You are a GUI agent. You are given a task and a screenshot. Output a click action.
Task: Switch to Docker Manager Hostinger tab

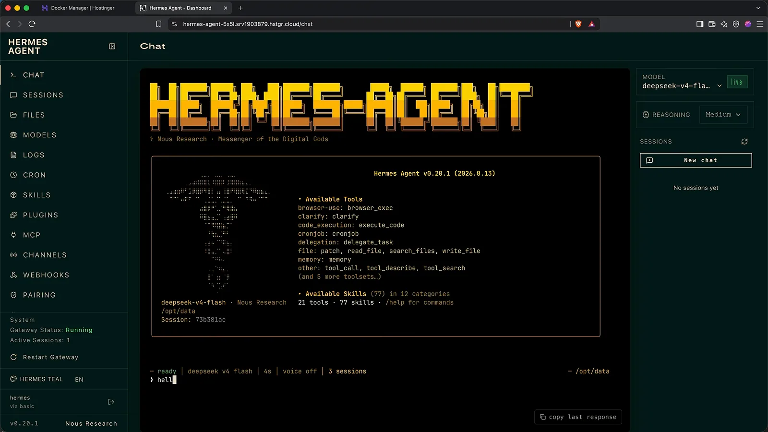78,8
